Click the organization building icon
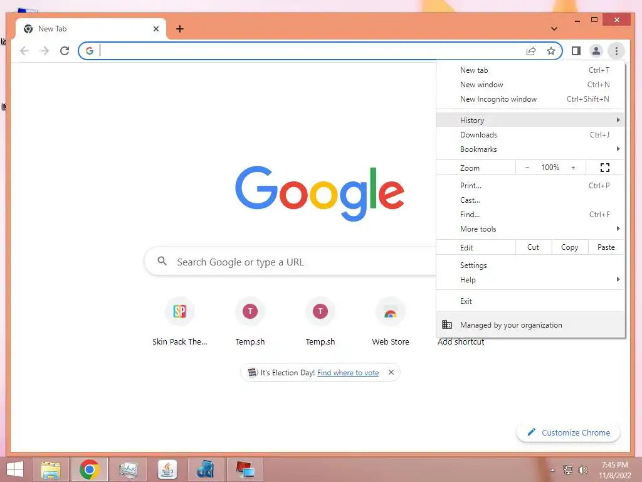Viewport: 642px width, 482px height. (446, 324)
